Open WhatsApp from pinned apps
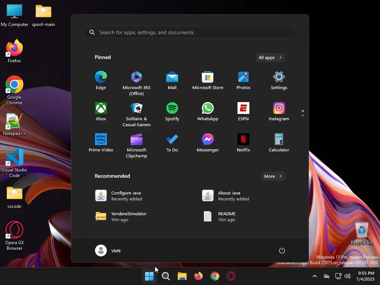 pos(208,112)
